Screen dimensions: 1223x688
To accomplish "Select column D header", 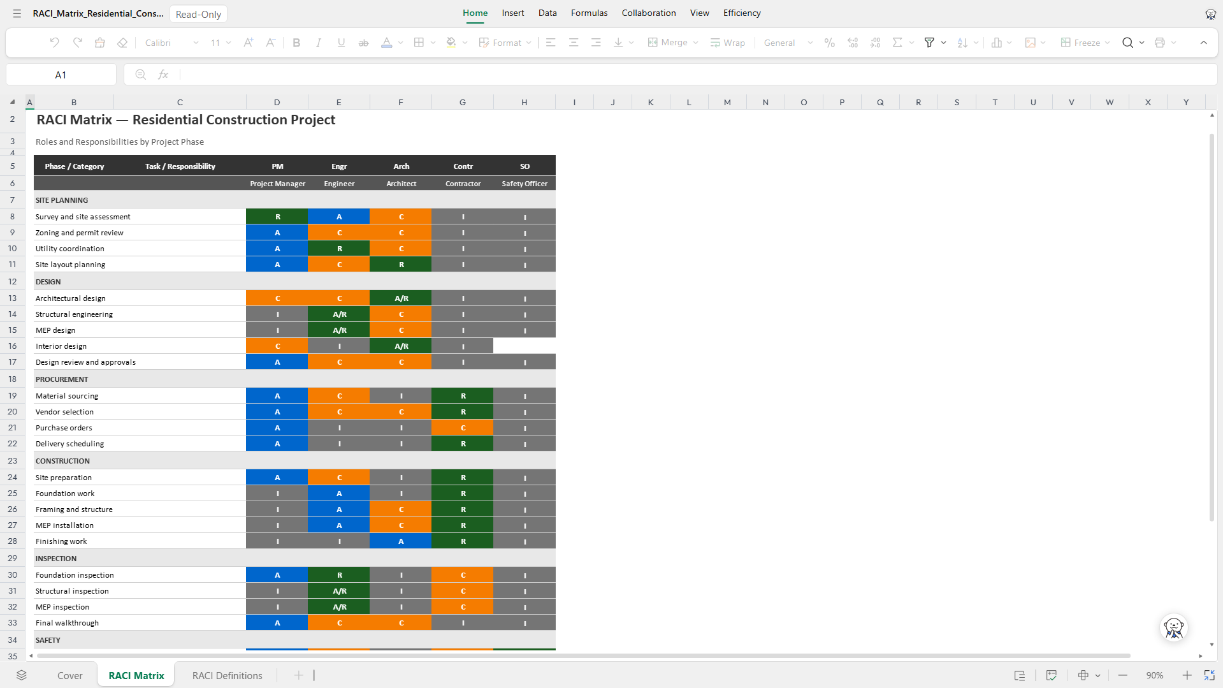I will (x=277, y=102).
